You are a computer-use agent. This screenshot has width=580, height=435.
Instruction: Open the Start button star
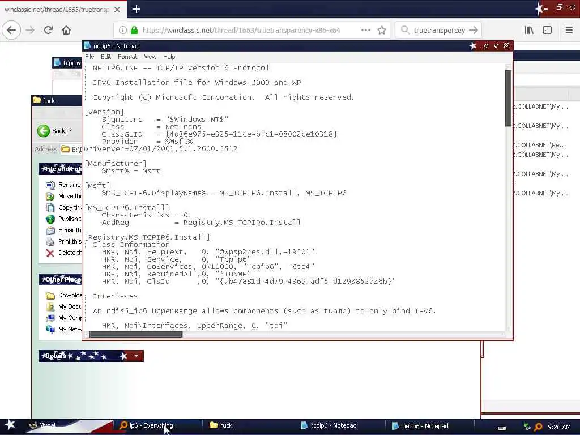pyautogui.click(x=10, y=425)
